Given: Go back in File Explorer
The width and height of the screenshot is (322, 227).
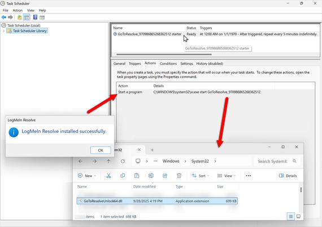Looking at the screenshot, I should click(x=80, y=161).
